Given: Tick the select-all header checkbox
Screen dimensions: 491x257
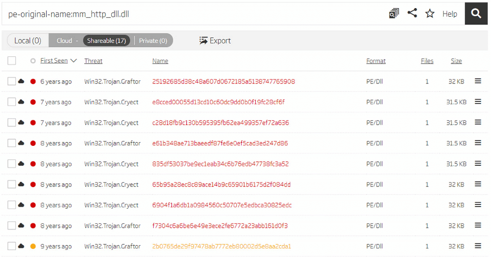Looking at the screenshot, I should (12, 61).
